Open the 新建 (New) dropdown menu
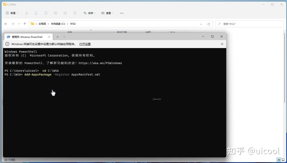 tap(12, 13)
